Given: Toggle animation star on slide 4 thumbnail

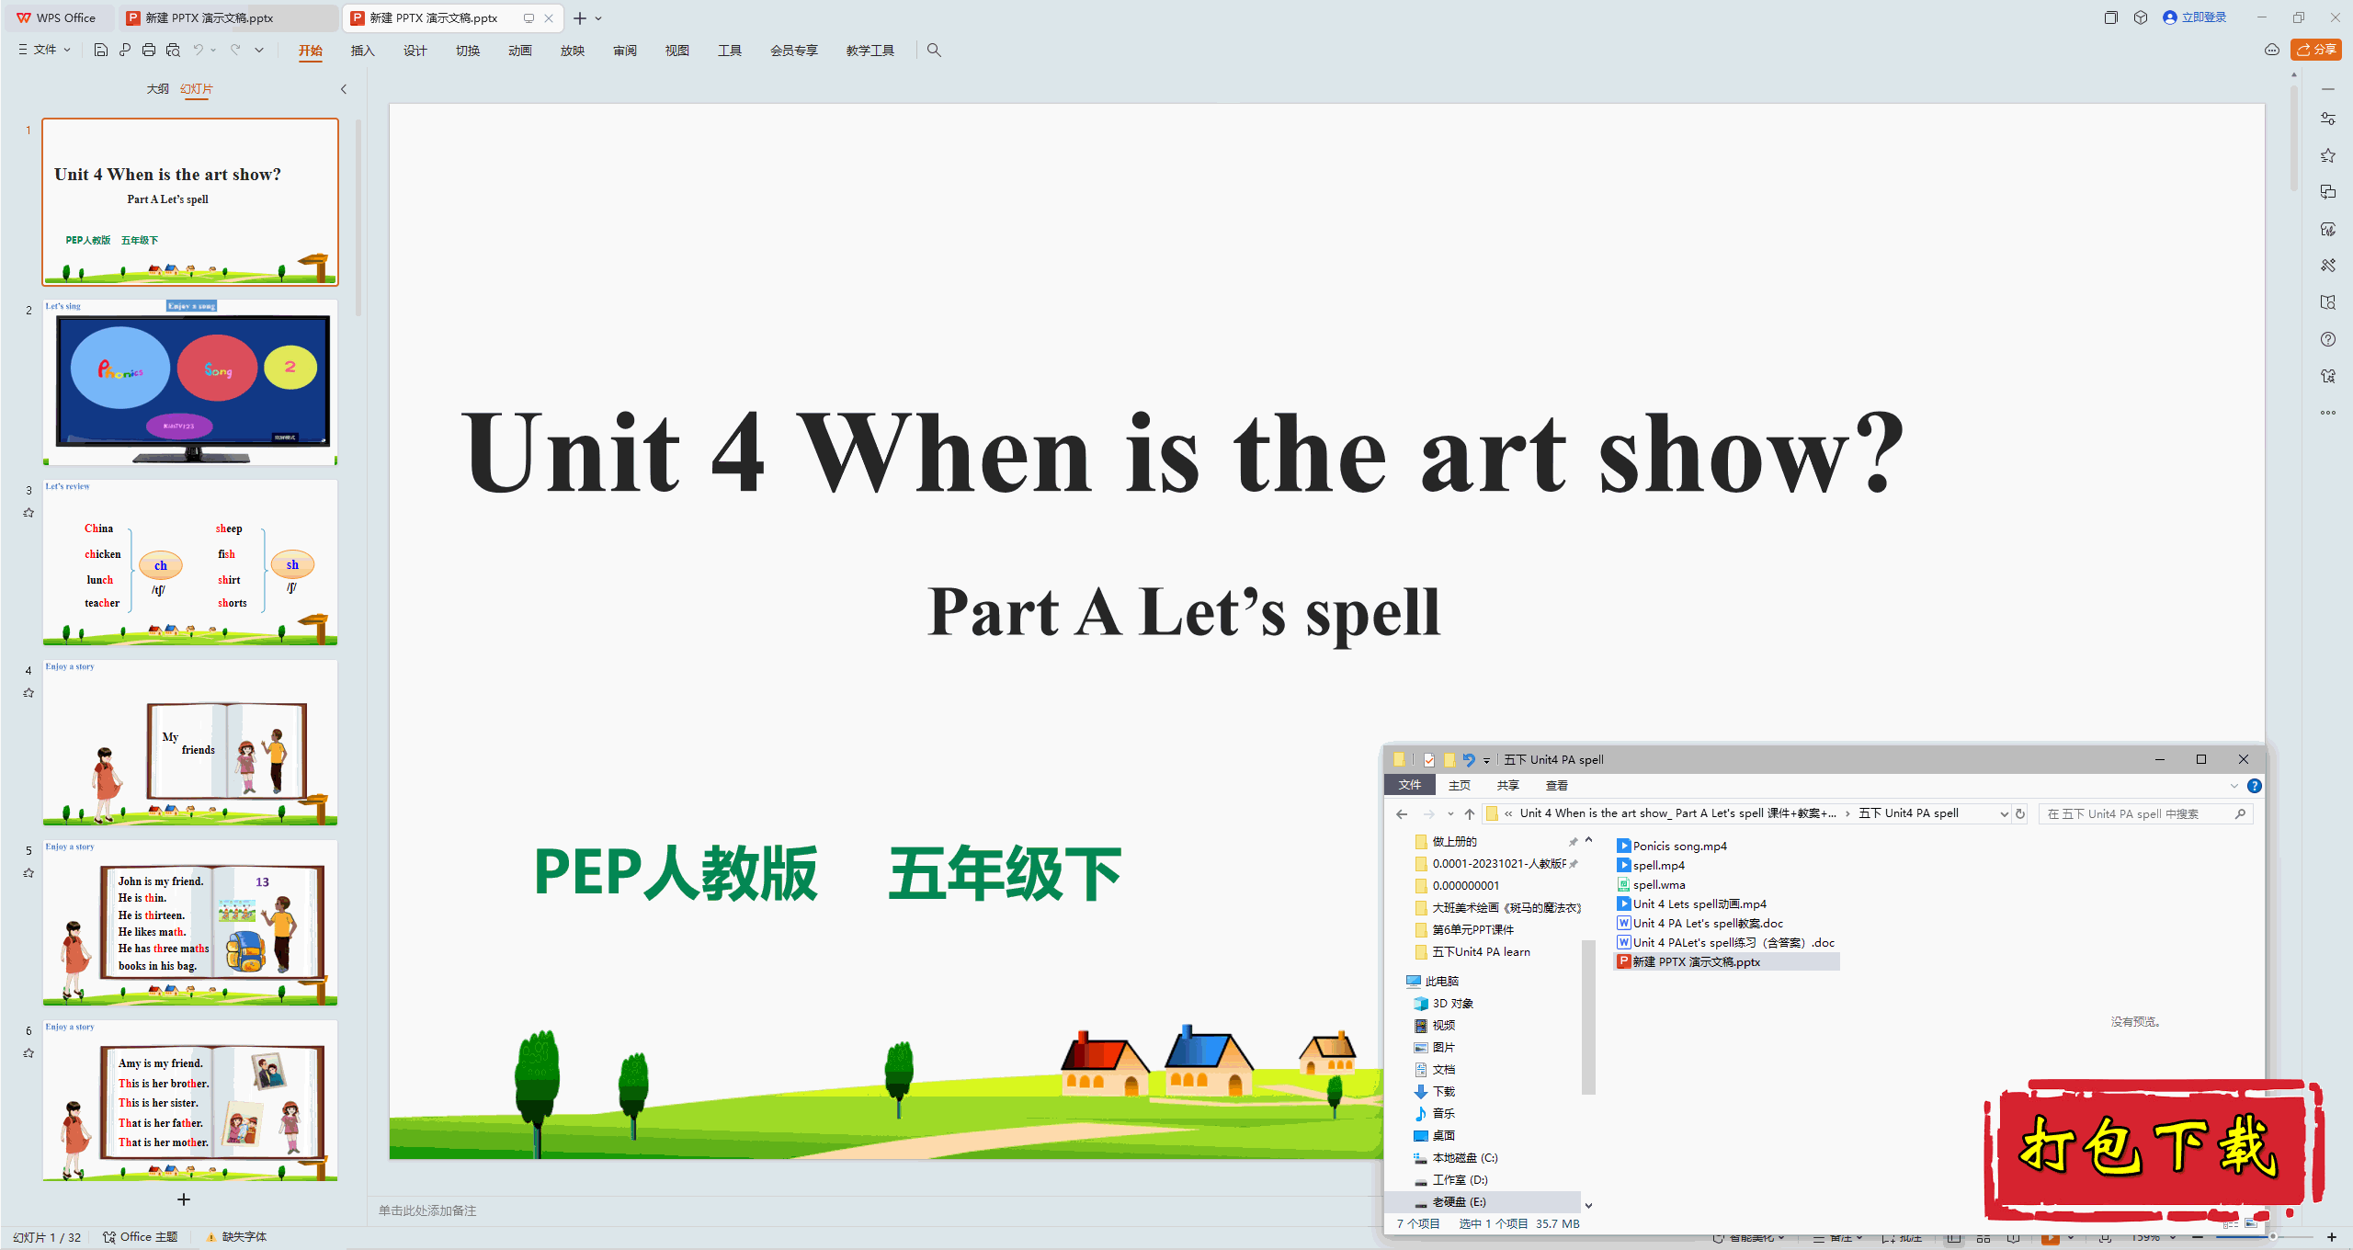Looking at the screenshot, I should tap(28, 693).
